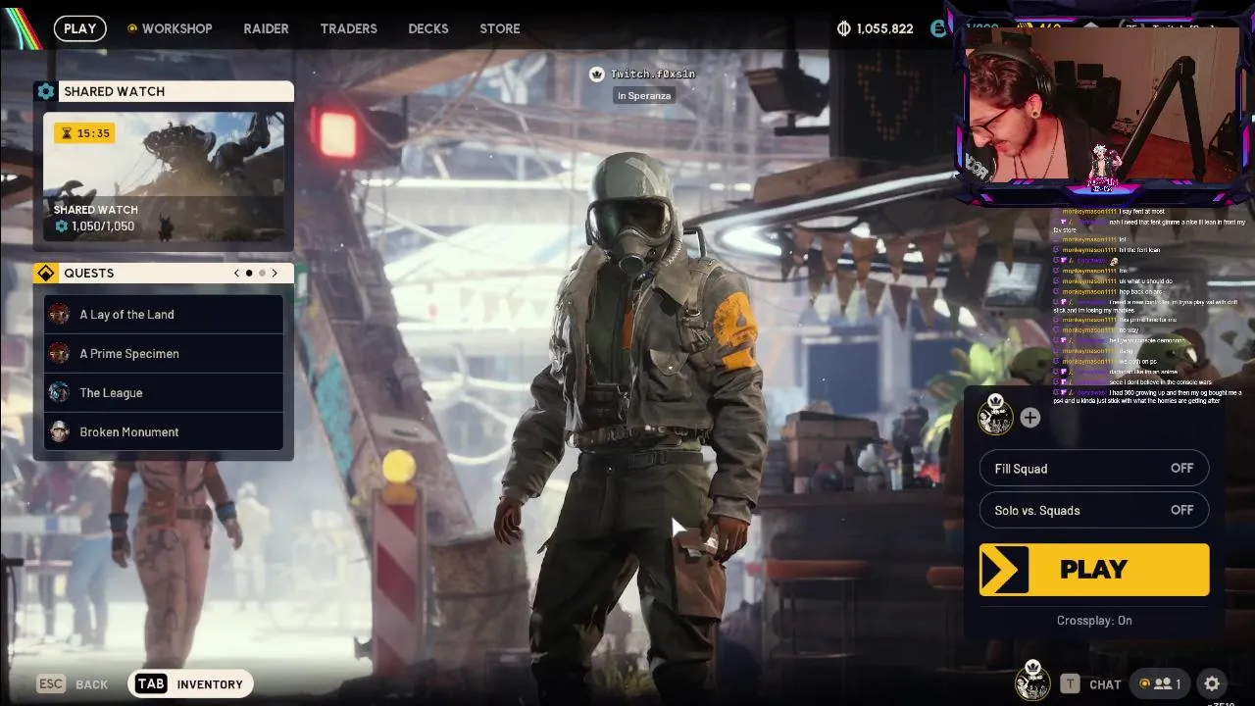This screenshot has height=706, width=1255.
Task: Start matchmaking with the yellow PLAY button
Action: pyautogui.click(x=1094, y=570)
